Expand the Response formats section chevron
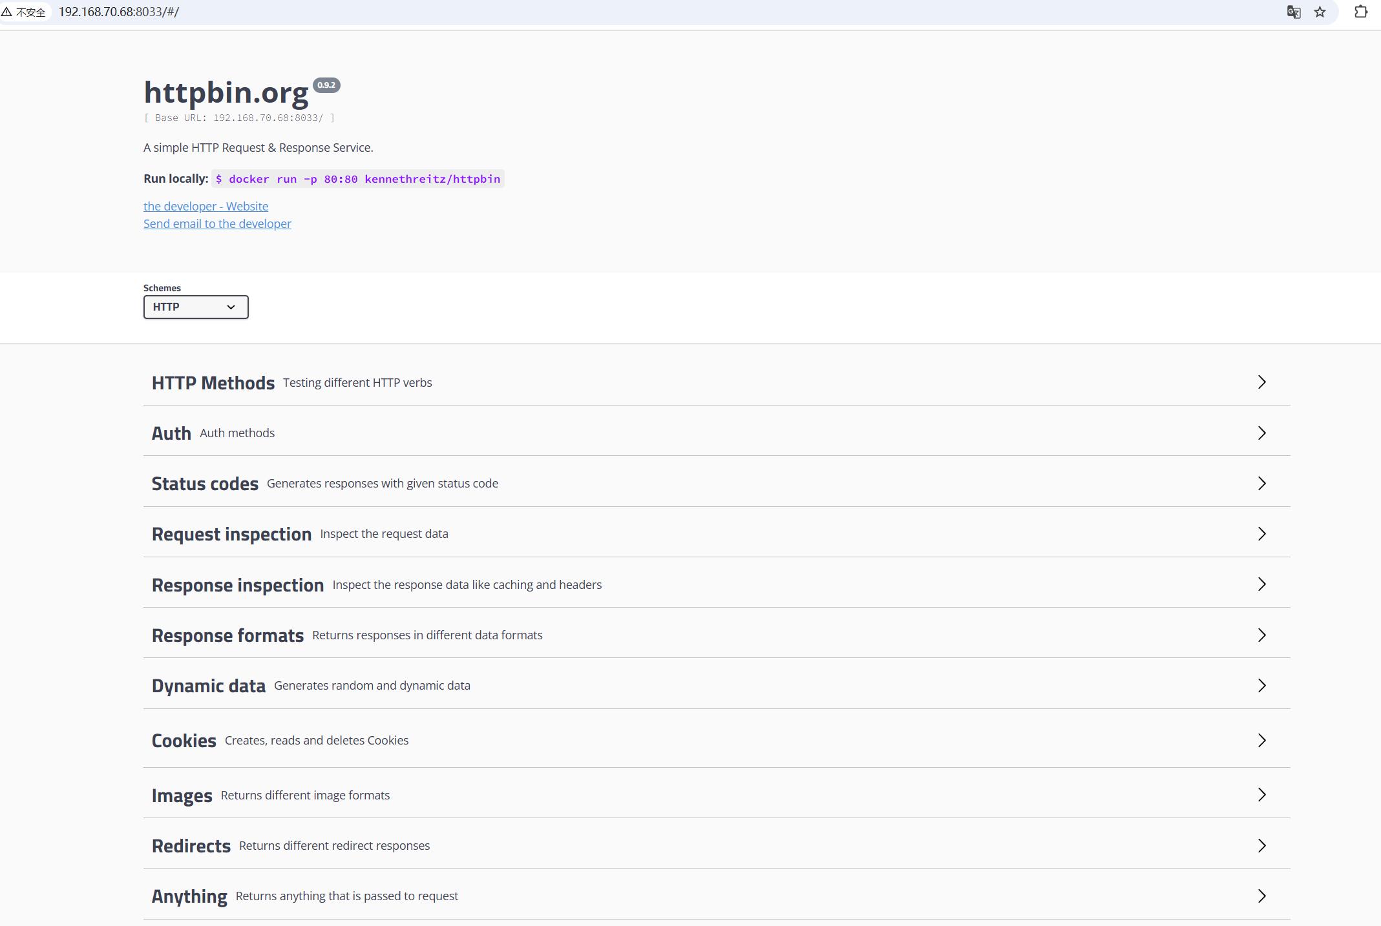 [1261, 635]
